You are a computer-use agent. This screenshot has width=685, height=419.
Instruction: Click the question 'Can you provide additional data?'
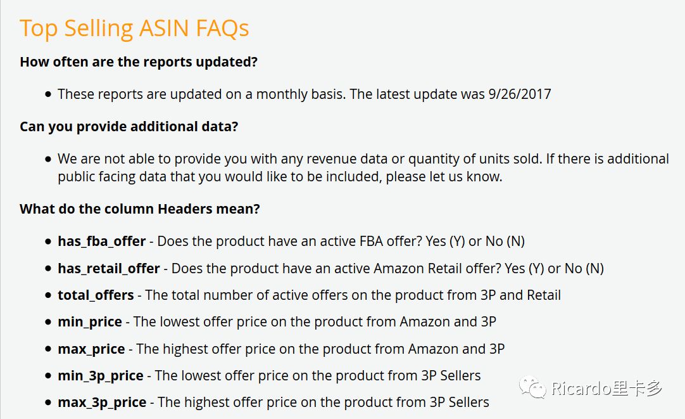click(129, 127)
